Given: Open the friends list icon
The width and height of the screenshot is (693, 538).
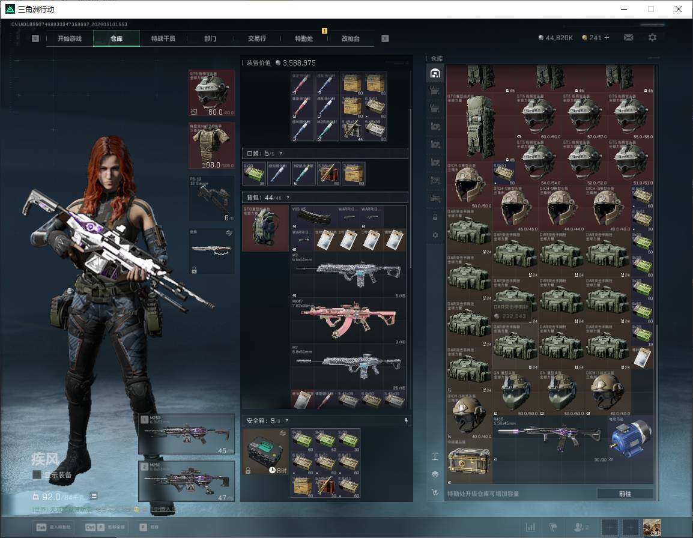Looking at the screenshot, I should [581, 527].
